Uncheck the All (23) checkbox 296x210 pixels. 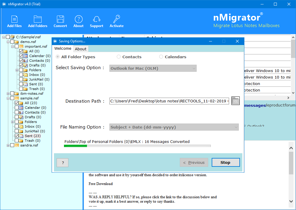[x=17, y=103]
